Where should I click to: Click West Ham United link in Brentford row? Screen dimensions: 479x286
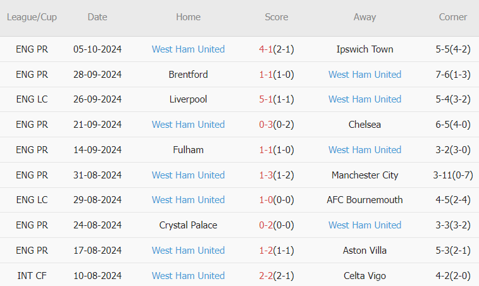(364, 75)
